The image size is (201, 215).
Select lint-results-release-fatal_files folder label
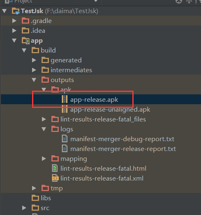coord(103,119)
